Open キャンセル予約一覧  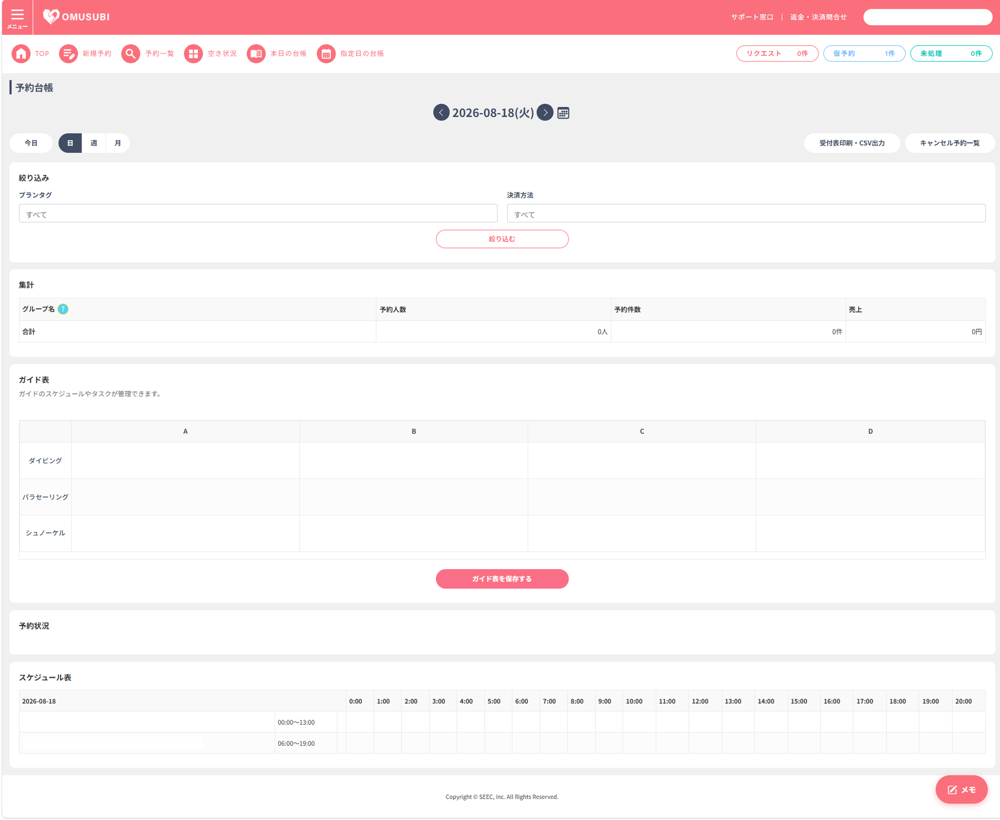(x=950, y=143)
